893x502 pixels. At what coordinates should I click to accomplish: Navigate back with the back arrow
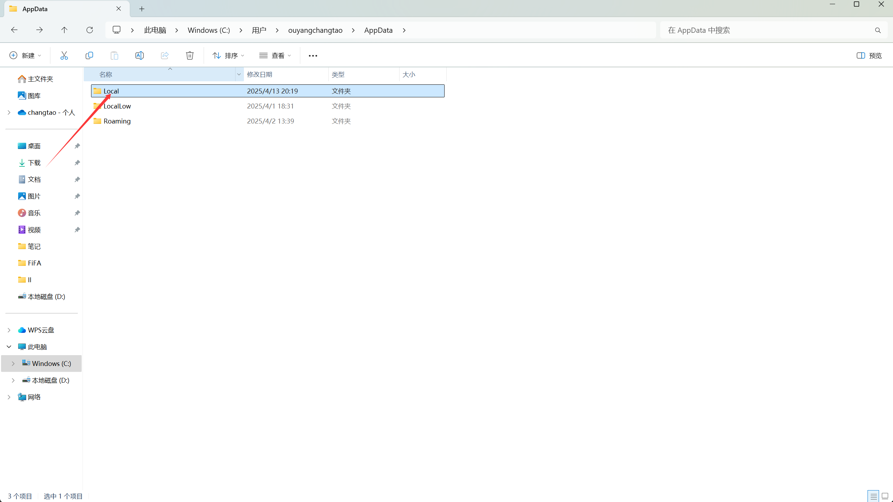tap(14, 30)
